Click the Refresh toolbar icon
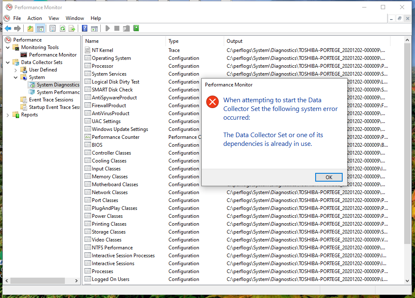This screenshot has width=415, height=298. coord(62,28)
